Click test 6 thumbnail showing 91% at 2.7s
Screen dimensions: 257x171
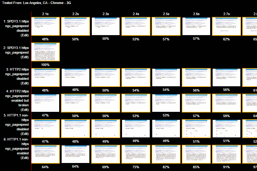tap(226, 154)
